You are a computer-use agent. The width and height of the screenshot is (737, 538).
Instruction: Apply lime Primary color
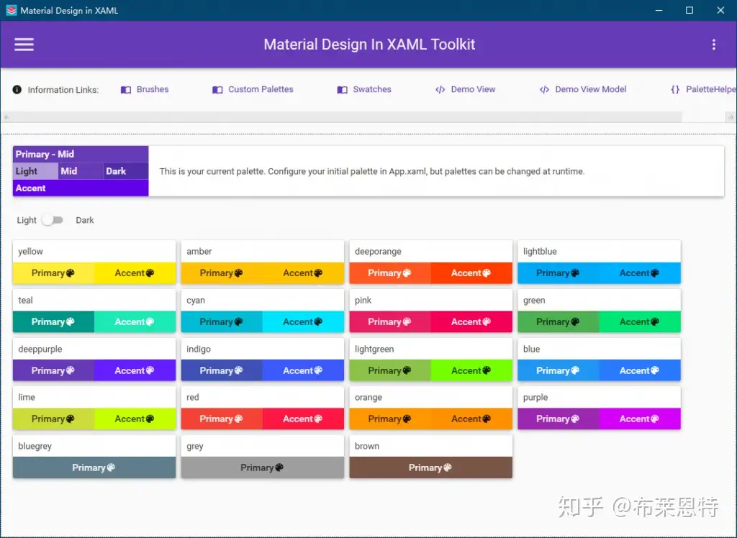click(53, 419)
